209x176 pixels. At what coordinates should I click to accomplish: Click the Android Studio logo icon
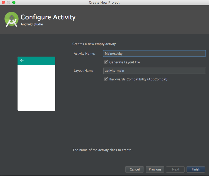pyautogui.click(x=12, y=20)
